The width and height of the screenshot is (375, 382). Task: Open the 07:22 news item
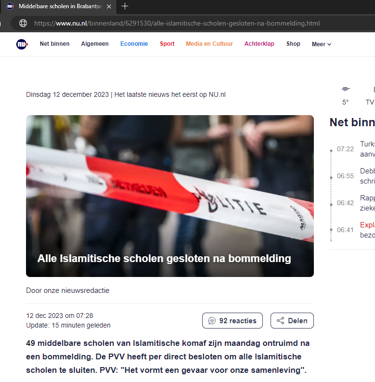(x=367, y=148)
